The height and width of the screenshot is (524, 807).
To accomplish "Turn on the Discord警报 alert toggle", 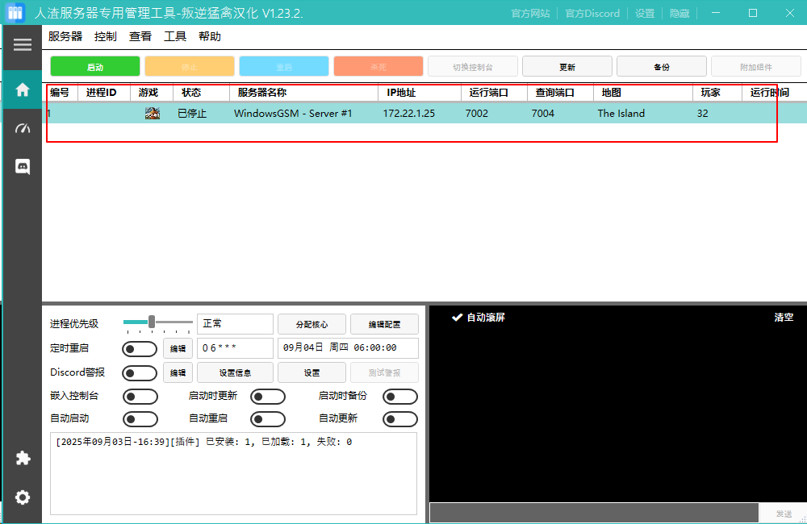I will point(139,372).
